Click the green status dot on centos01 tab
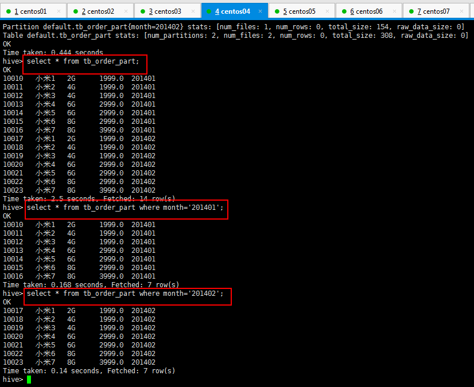This screenshot has width=474, height=387. 9,11
